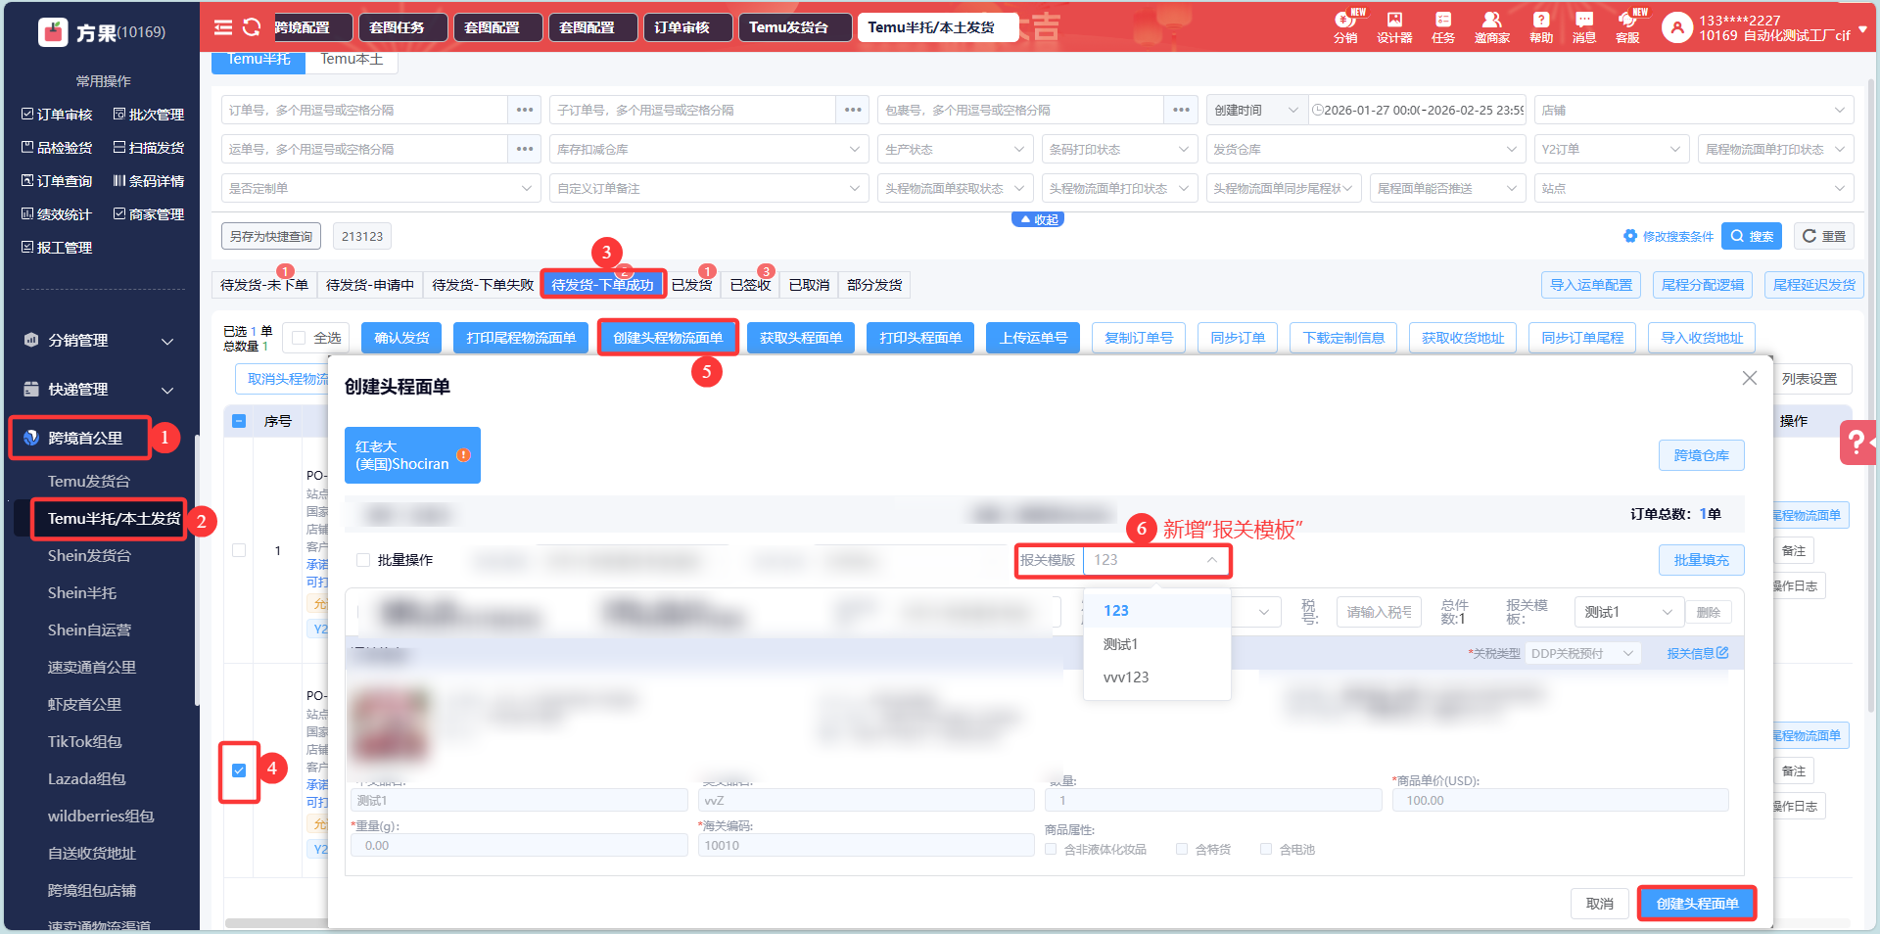This screenshot has width=1880, height=934.
Task: Open 绩效统计 in sidebar shortcuts
Action: (x=57, y=214)
